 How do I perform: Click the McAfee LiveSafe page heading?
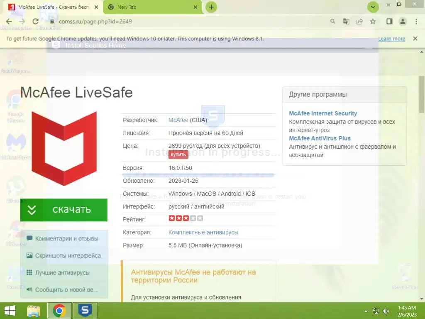[x=76, y=92]
